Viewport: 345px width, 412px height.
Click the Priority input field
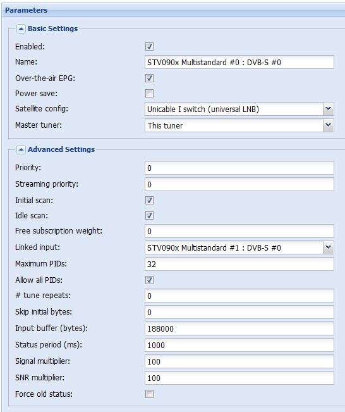pos(239,168)
